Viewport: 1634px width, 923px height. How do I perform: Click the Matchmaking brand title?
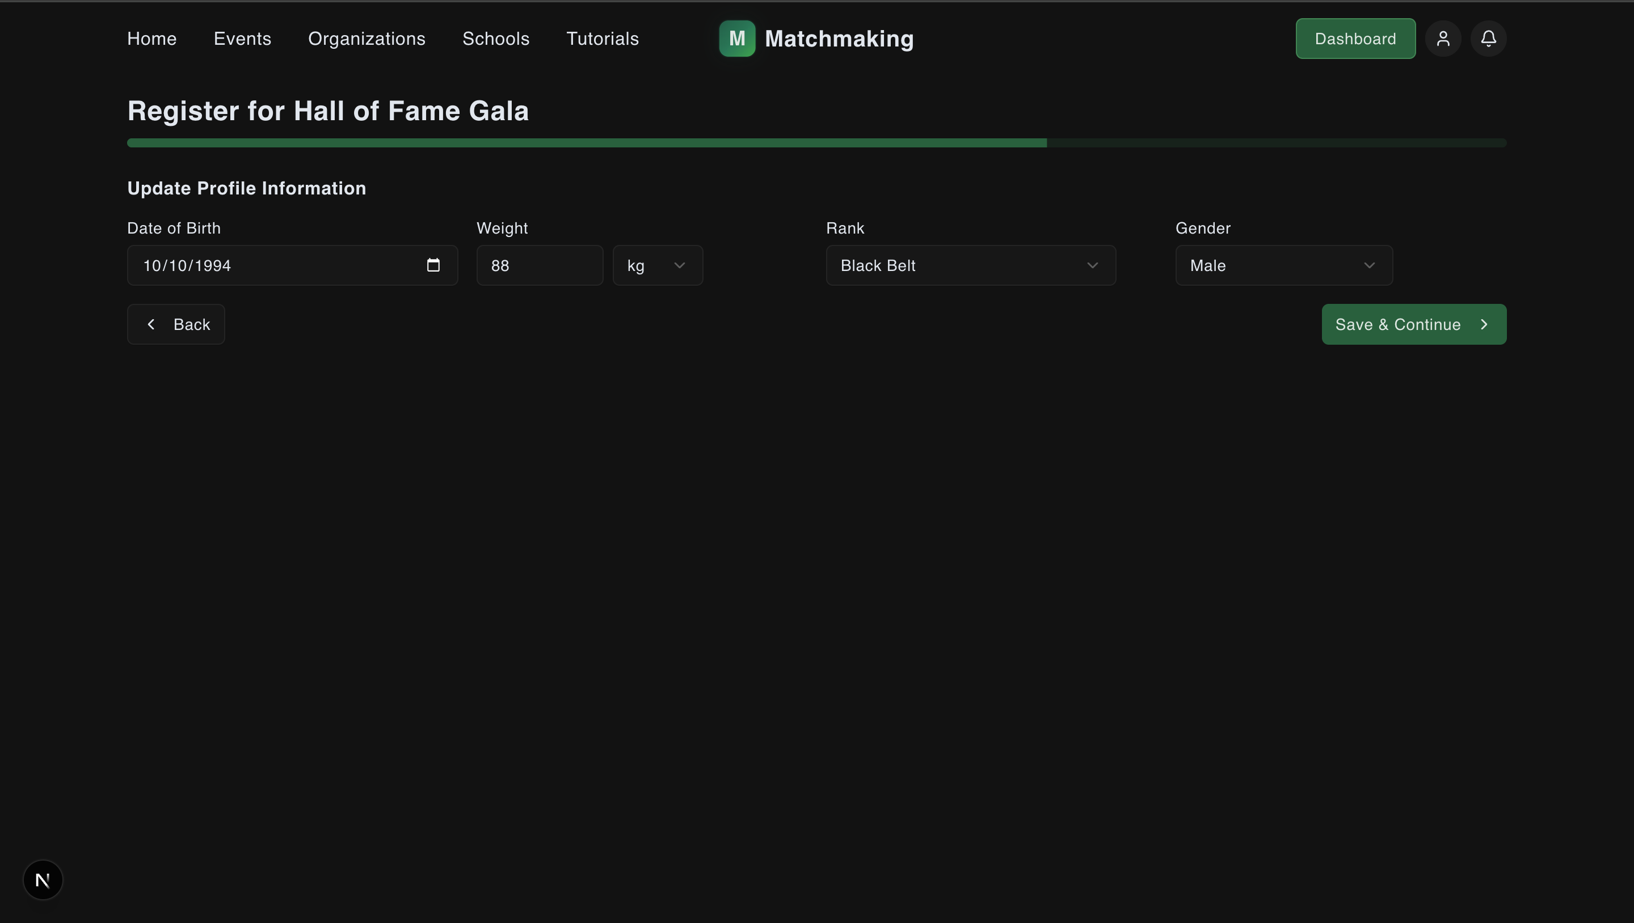(839, 39)
